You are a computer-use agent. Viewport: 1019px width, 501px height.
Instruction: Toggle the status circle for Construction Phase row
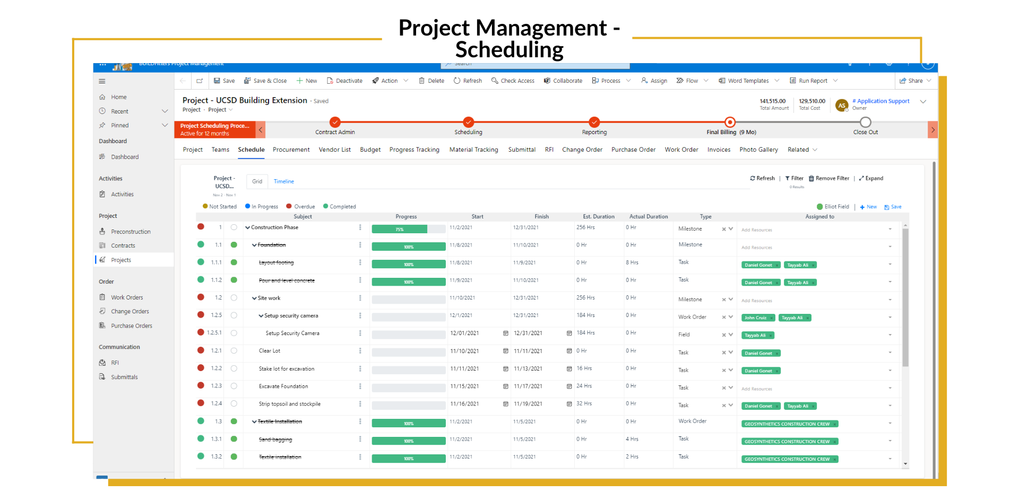tap(234, 227)
